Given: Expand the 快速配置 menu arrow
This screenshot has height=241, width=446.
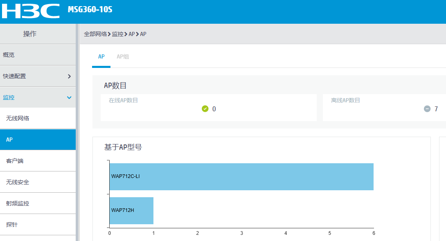Looking at the screenshot, I should pyautogui.click(x=69, y=76).
